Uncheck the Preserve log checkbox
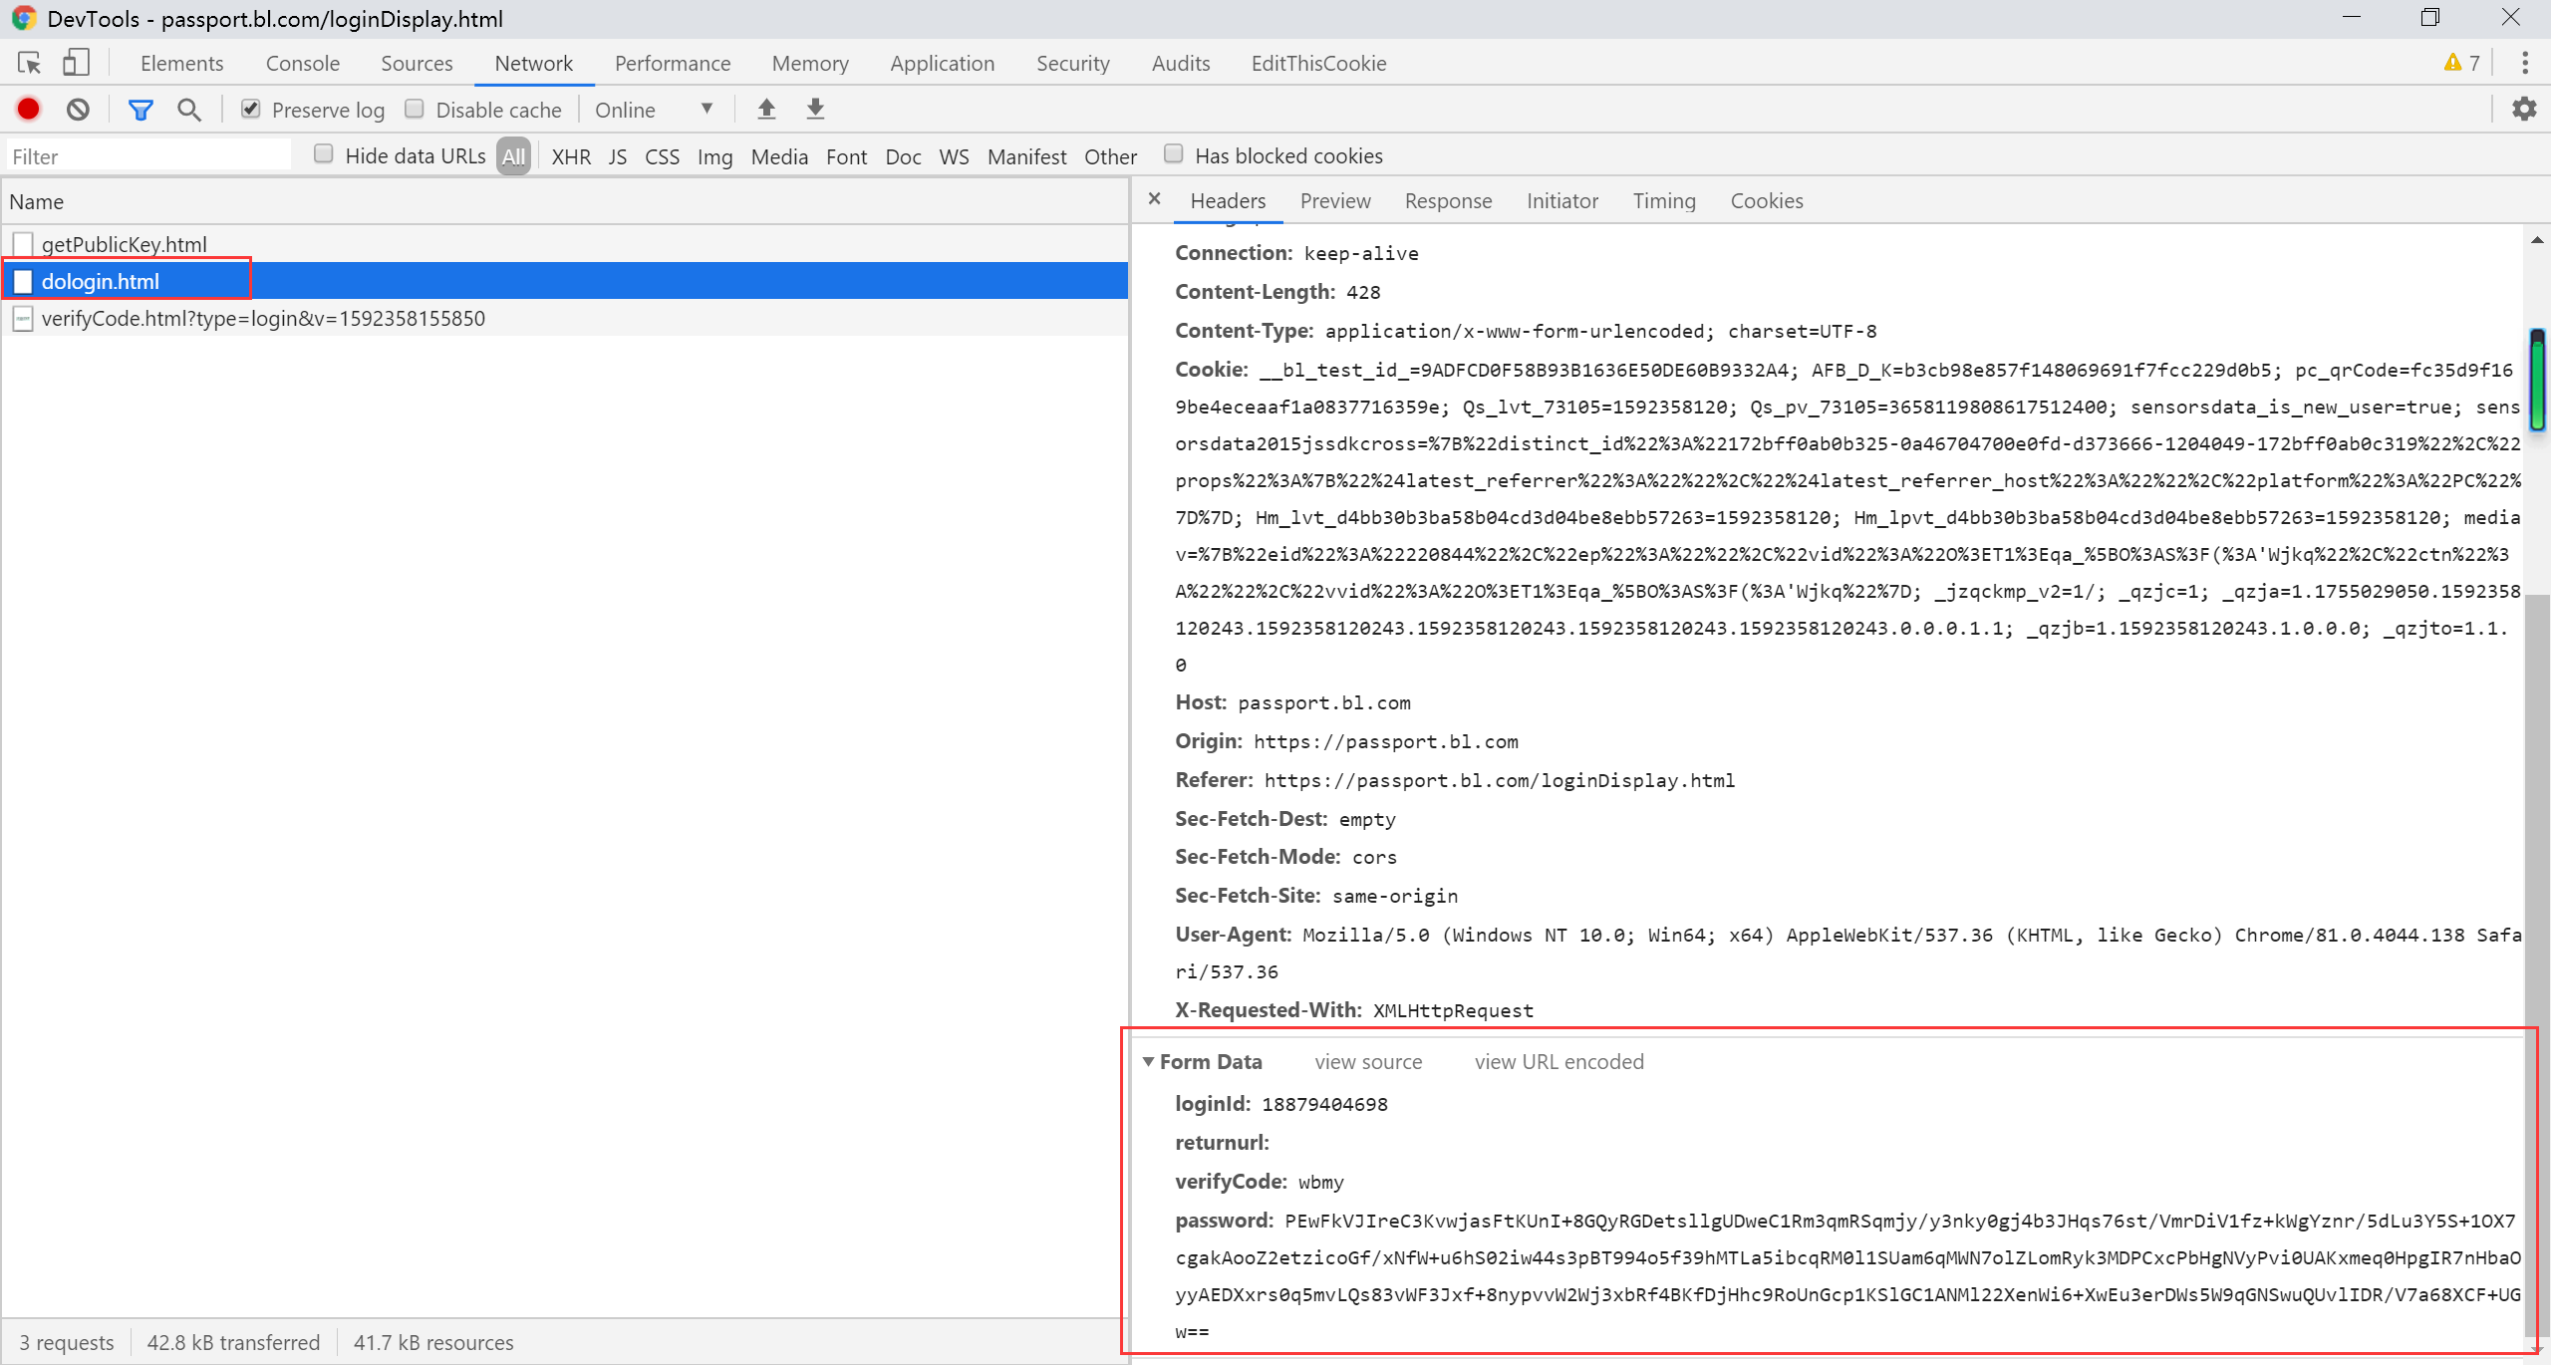Image resolution: width=2551 pixels, height=1365 pixels. (251, 109)
